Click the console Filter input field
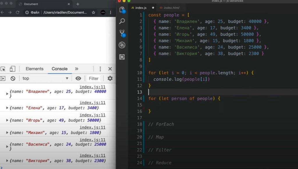 [x=94, y=78]
